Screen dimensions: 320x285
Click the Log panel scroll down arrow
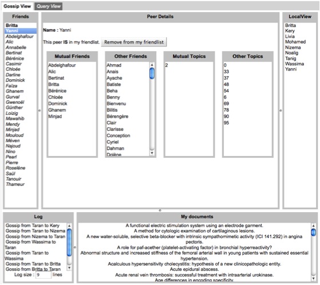tap(69, 268)
